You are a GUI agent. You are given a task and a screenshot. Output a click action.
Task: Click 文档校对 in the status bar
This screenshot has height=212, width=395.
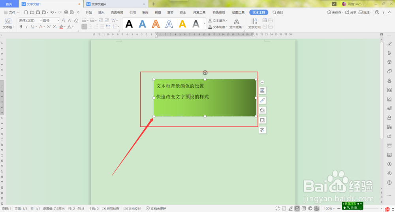pyautogui.click(x=132, y=209)
